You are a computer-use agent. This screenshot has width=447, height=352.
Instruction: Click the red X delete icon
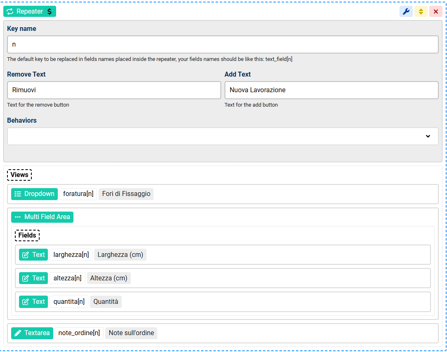tap(436, 12)
